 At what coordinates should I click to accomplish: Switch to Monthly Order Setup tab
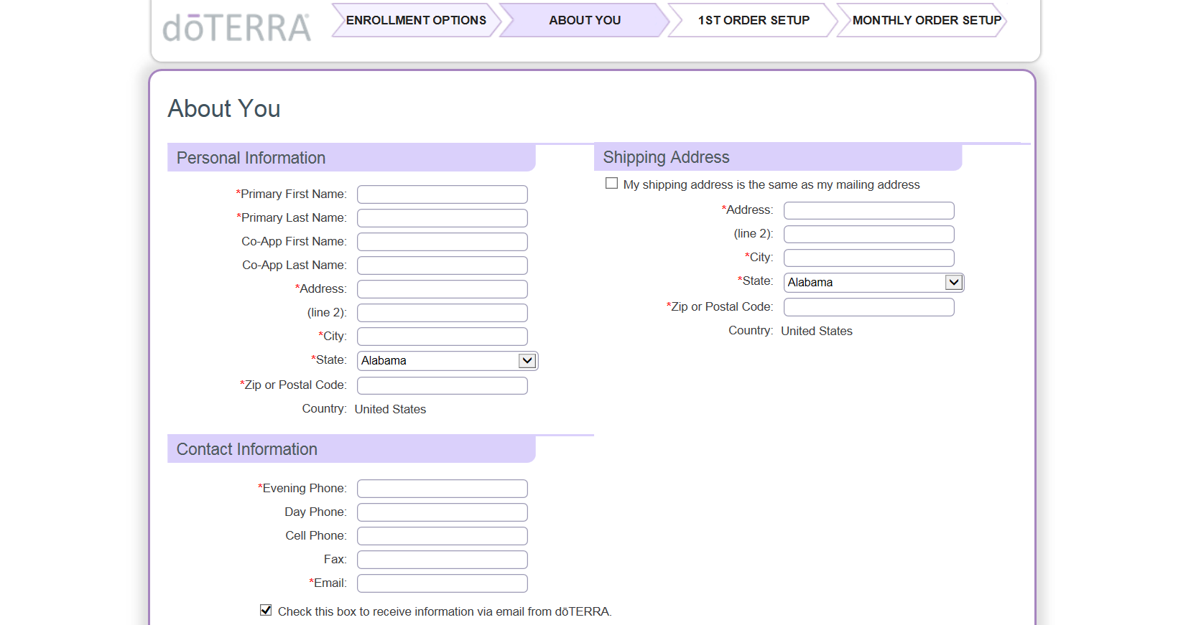926,20
